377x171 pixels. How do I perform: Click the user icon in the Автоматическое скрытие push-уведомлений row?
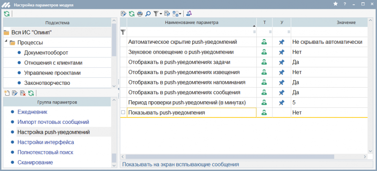coord(264,42)
